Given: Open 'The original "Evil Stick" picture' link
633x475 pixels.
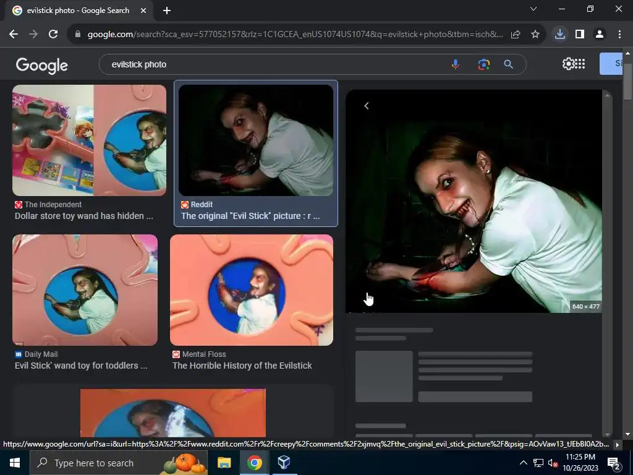Looking at the screenshot, I should point(250,216).
